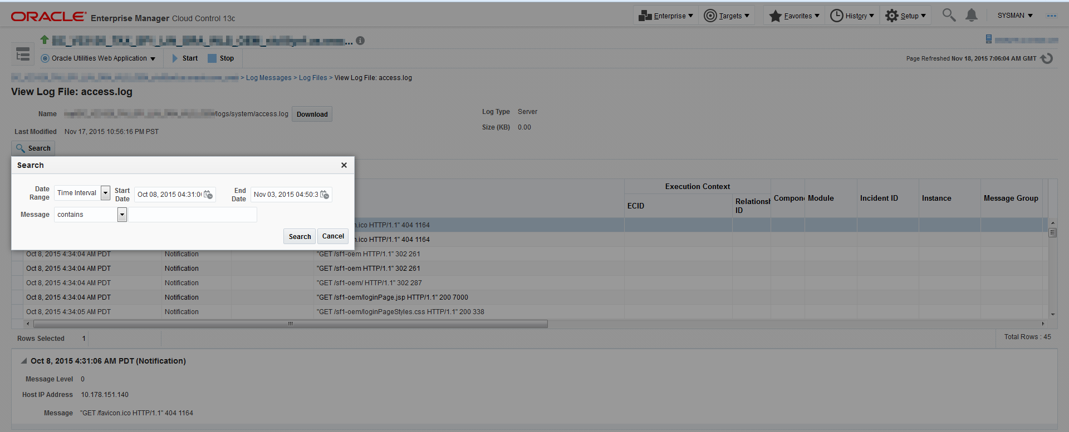
Task: Click the Start Date field
Action: [169, 195]
